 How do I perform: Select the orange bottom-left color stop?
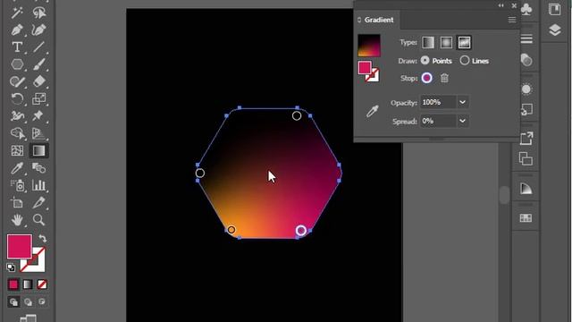click(x=231, y=230)
